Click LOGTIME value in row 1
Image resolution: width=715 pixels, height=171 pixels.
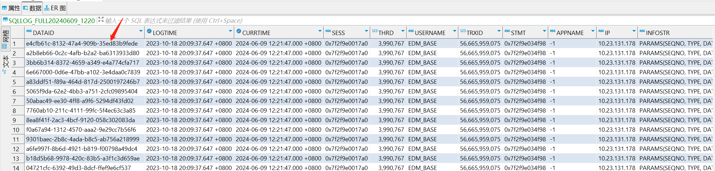pyautogui.click(x=189, y=44)
